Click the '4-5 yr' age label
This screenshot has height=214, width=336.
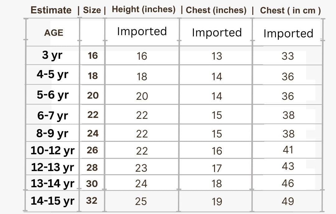point(52,75)
